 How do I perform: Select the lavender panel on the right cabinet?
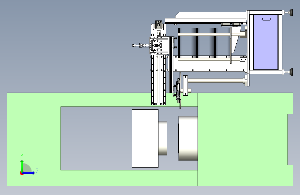click(266, 42)
